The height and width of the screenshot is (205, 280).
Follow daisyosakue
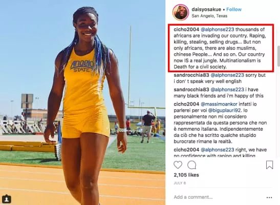[234, 9]
